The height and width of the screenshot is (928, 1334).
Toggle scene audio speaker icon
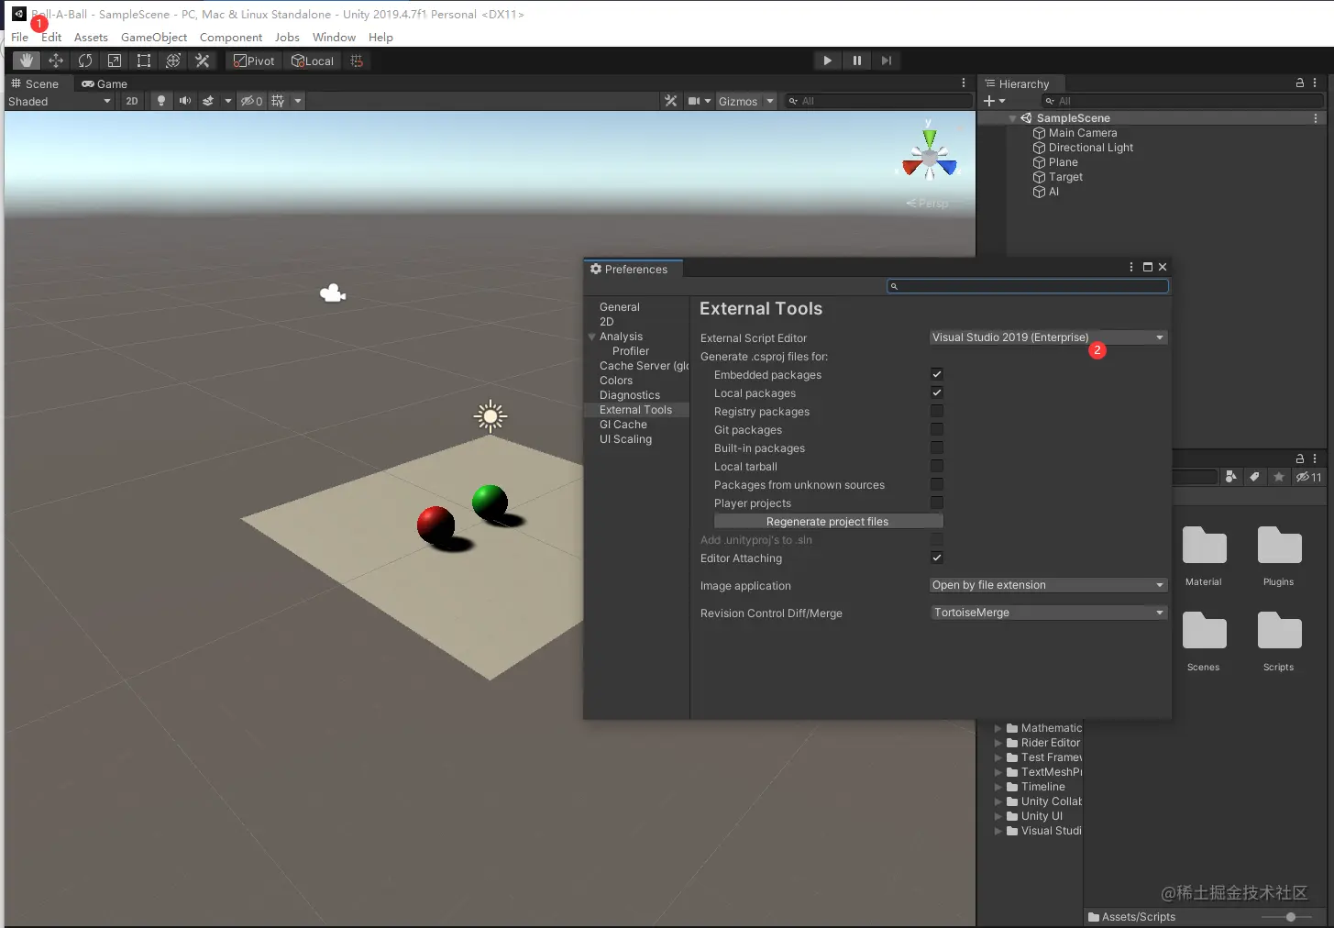tap(185, 101)
